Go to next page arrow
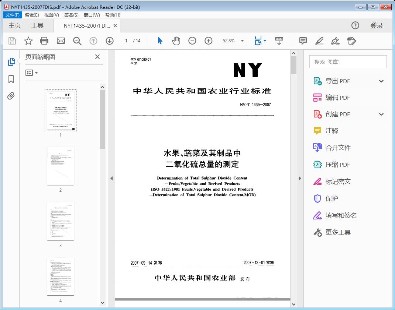 click(x=110, y=41)
